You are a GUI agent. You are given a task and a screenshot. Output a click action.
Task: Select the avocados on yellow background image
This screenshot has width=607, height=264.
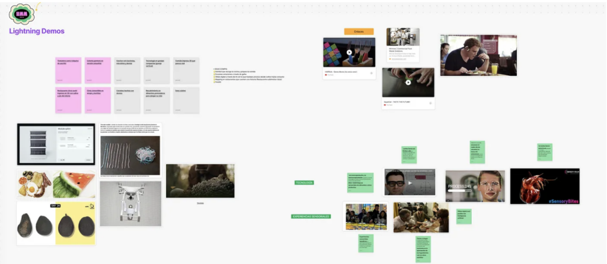click(x=56, y=223)
